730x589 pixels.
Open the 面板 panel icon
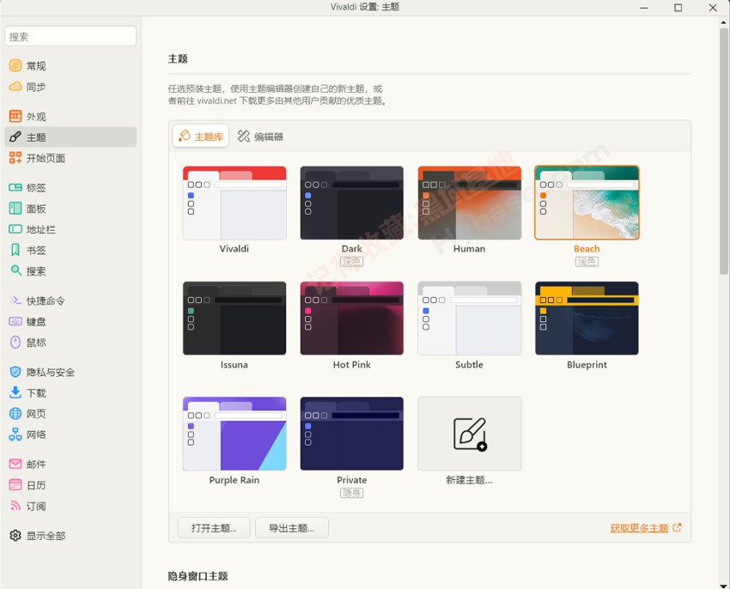[15, 208]
